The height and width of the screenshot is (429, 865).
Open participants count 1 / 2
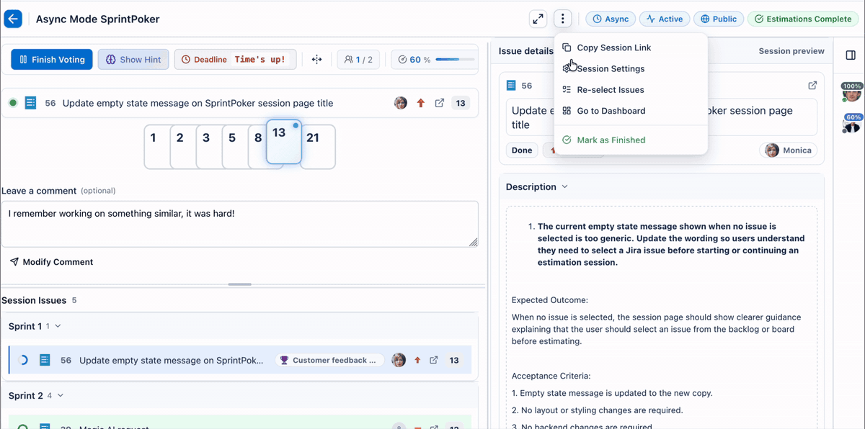(x=358, y=60)
